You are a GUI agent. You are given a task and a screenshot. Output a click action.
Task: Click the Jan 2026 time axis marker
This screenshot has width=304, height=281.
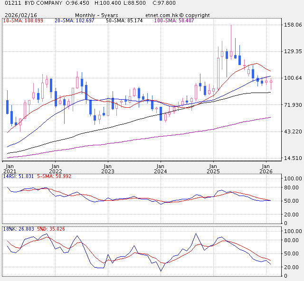266,169
